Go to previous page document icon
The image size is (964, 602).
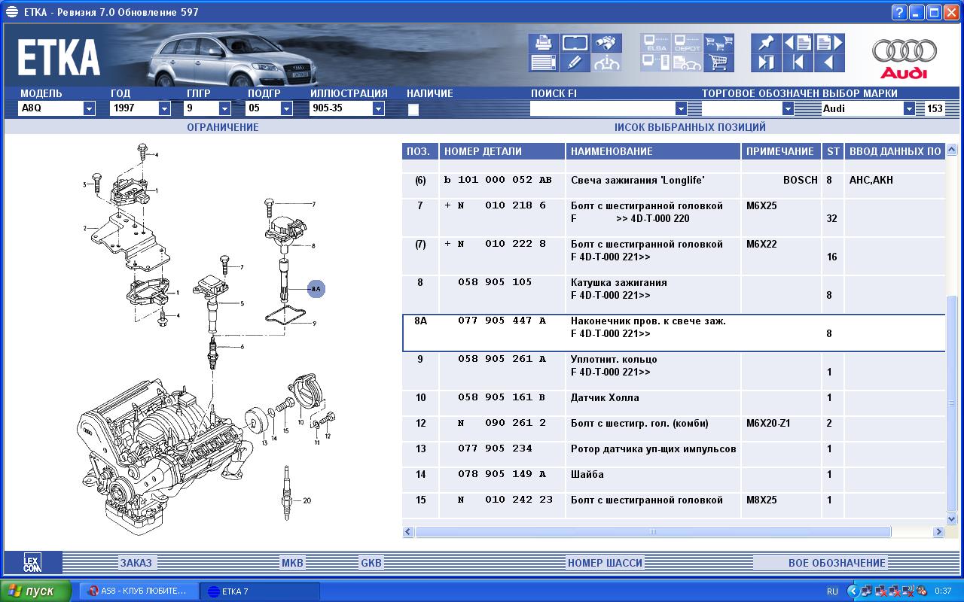pyautogui.click(x=798, y=43)
